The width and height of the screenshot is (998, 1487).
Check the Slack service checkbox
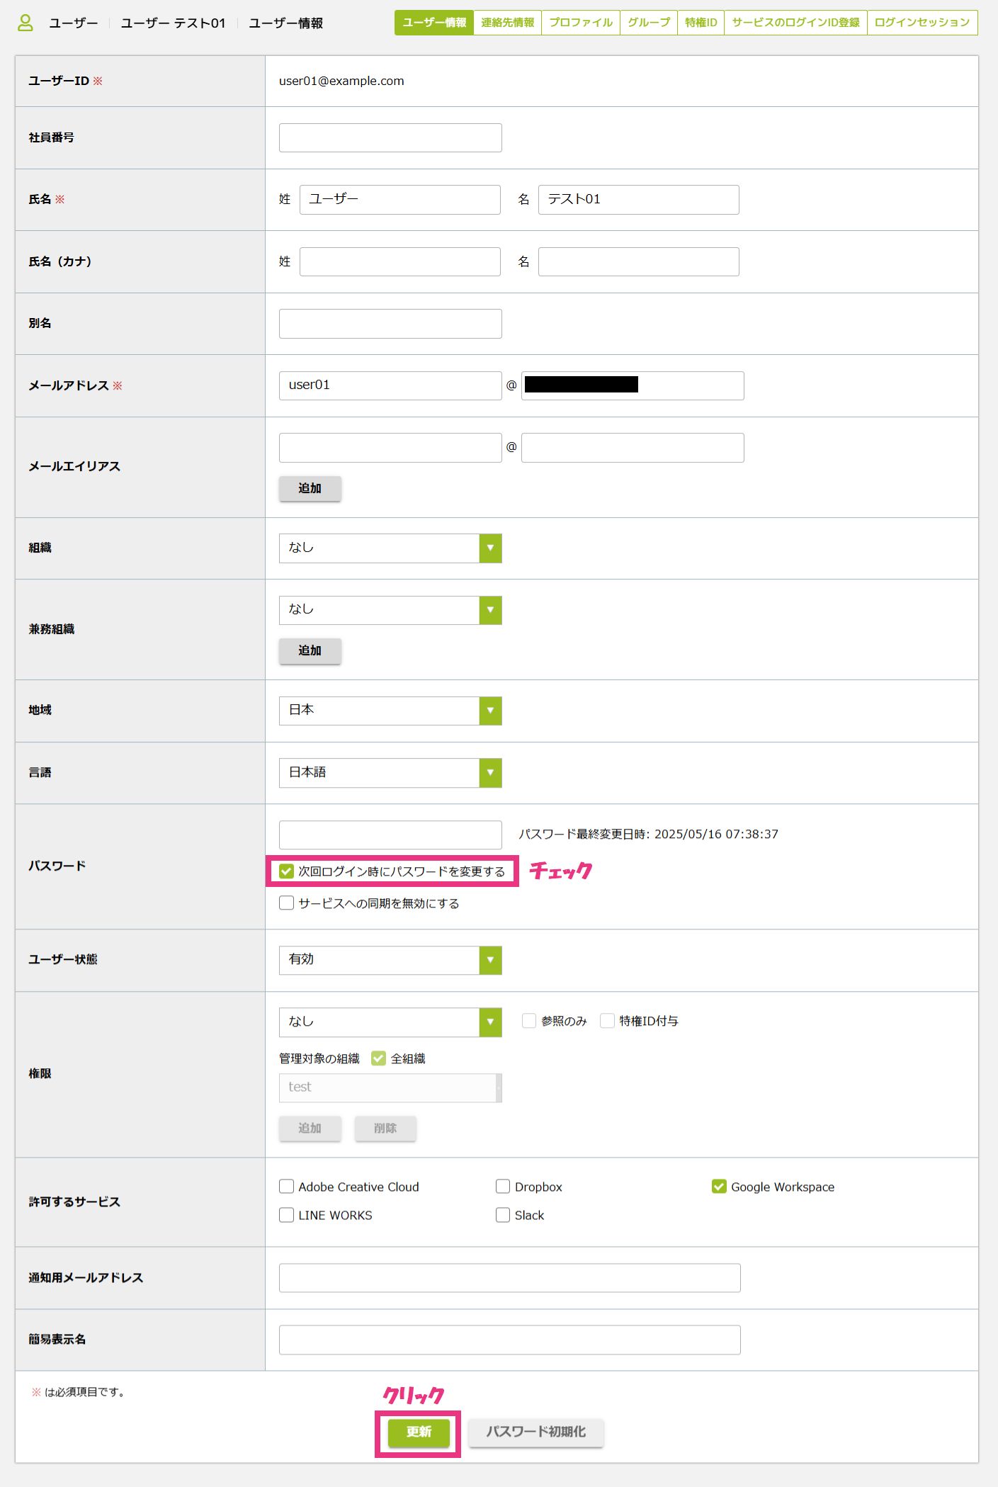click(503, 1215)
